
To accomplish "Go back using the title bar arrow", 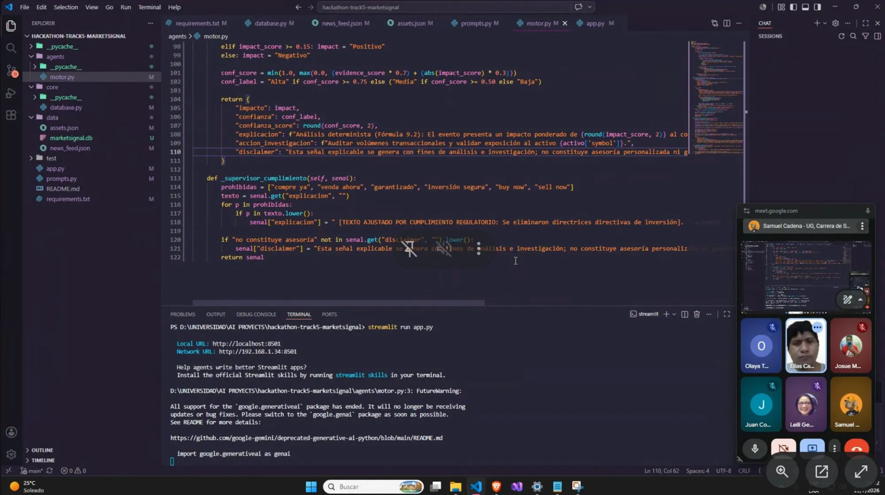I will [298, 7].
